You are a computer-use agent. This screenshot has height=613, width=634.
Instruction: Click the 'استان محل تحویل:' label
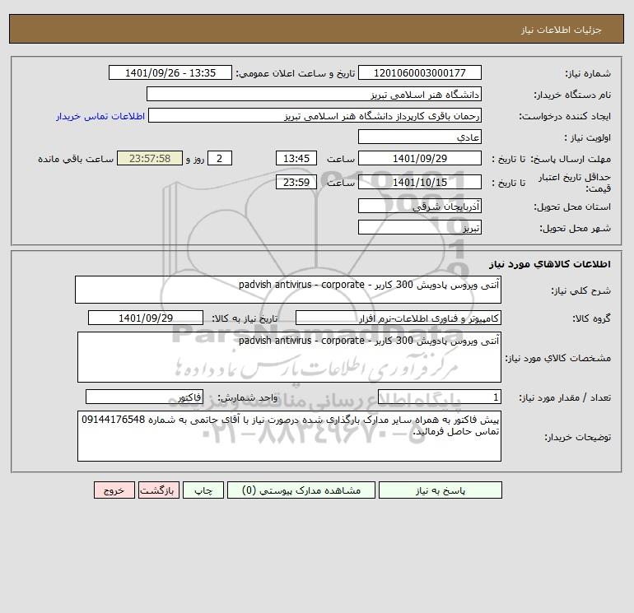[x=572, y=207]
